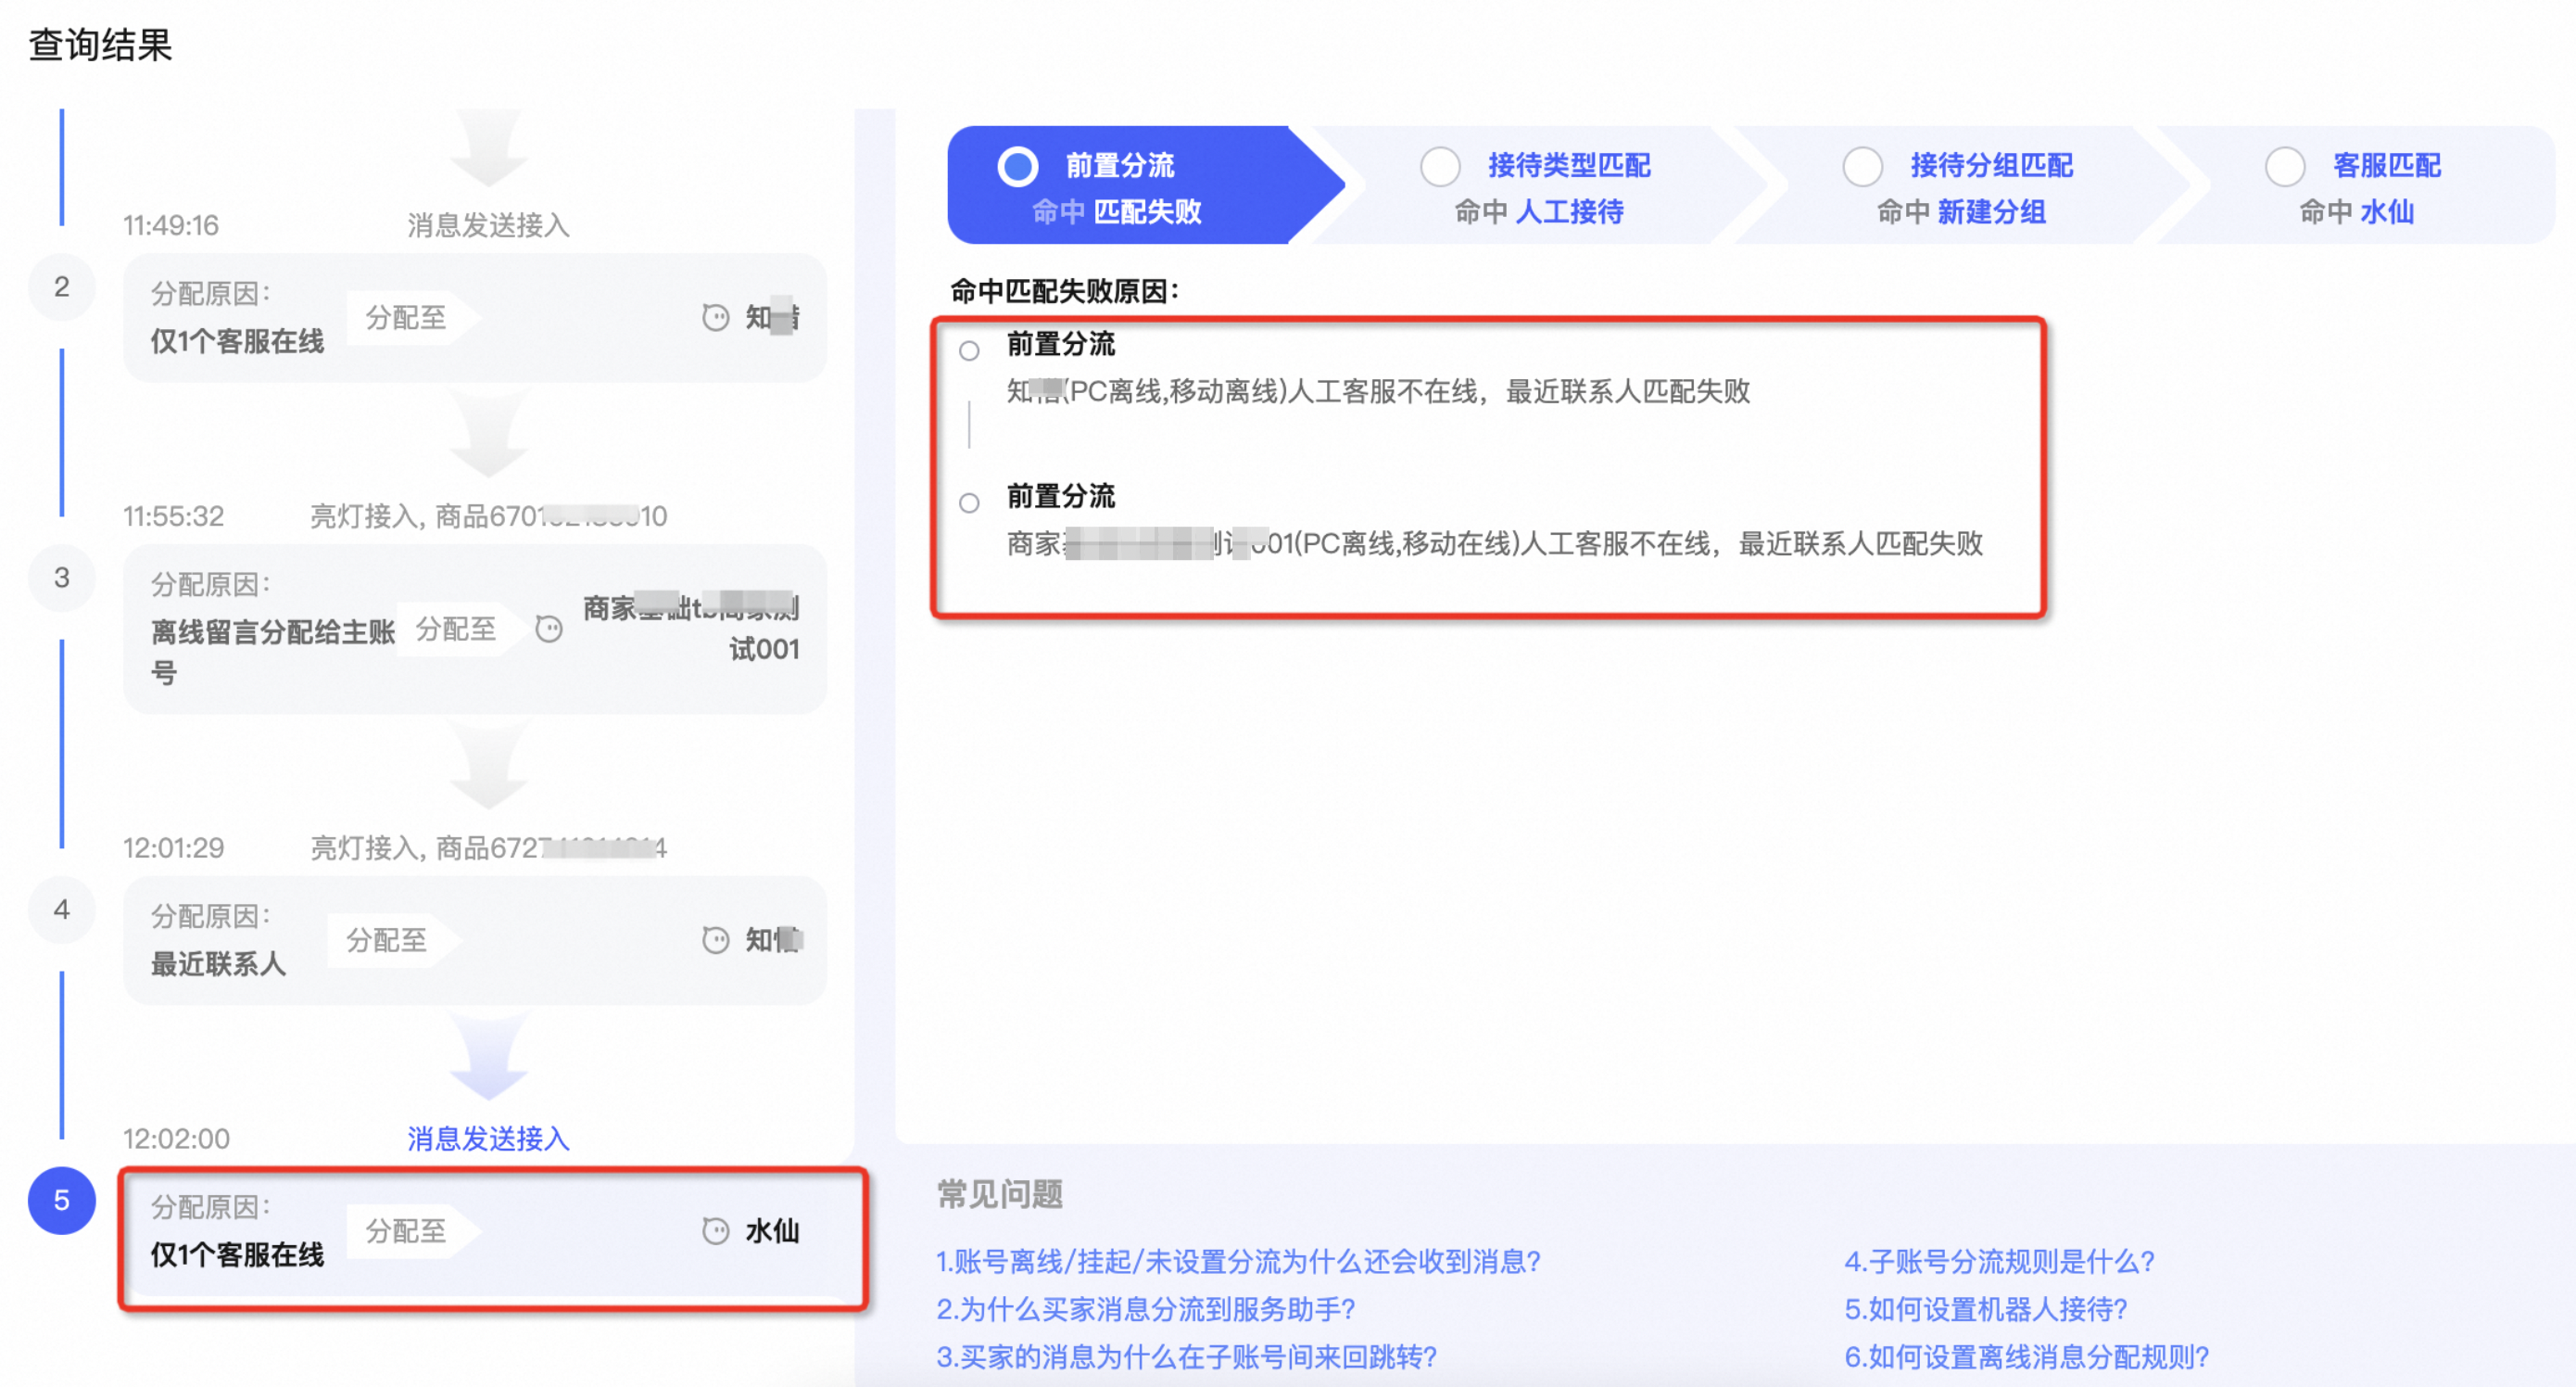Open FAQ 5 如何设置机器人接待
2576x1387 pixels.
coord(1985,1309)
